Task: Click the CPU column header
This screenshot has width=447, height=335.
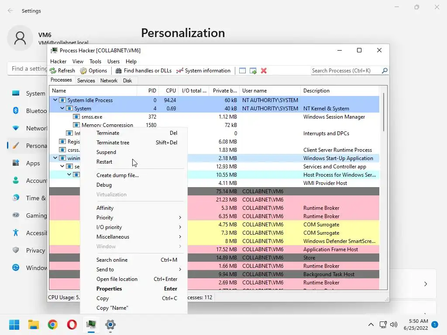Action: [x=169, y=91]
